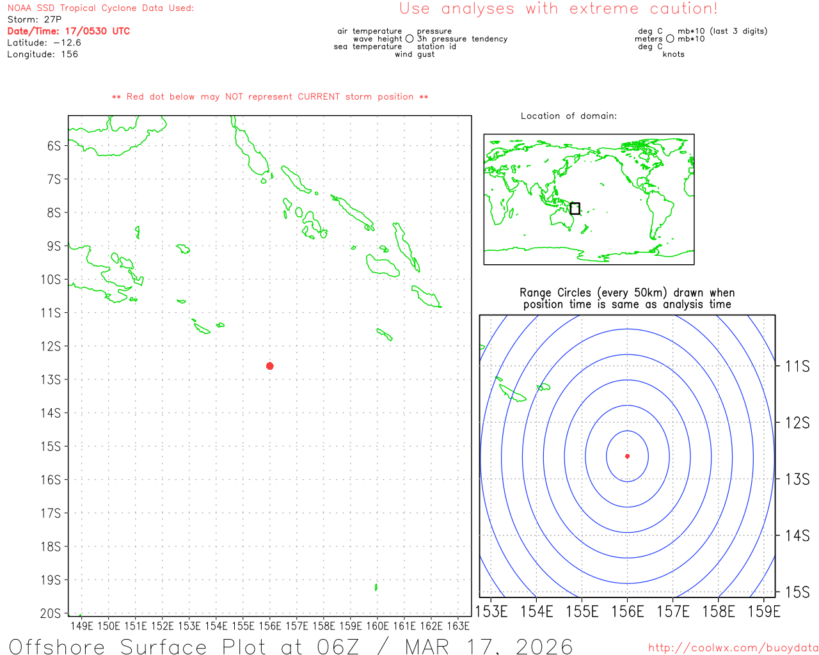The image size is (819, 655).
Task: Click the 163E longitude label on main map
Action: (457, 626)
